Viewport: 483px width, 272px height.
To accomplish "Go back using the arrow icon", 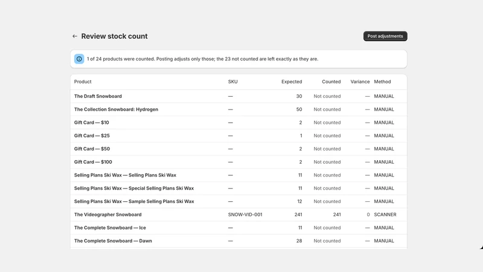I will (x=74, y=36).
